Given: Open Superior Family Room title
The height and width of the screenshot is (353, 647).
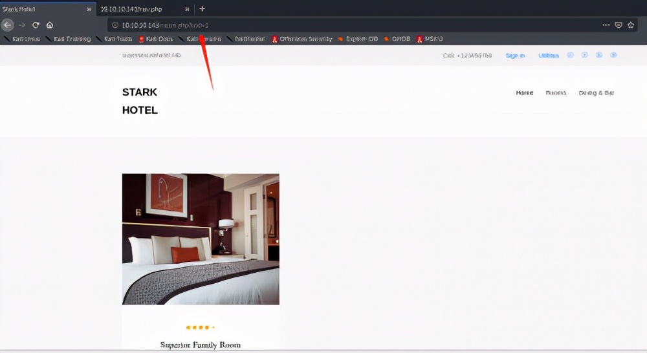Looking at the screenshot, I should pyautogui.click(x=200, y=345).
